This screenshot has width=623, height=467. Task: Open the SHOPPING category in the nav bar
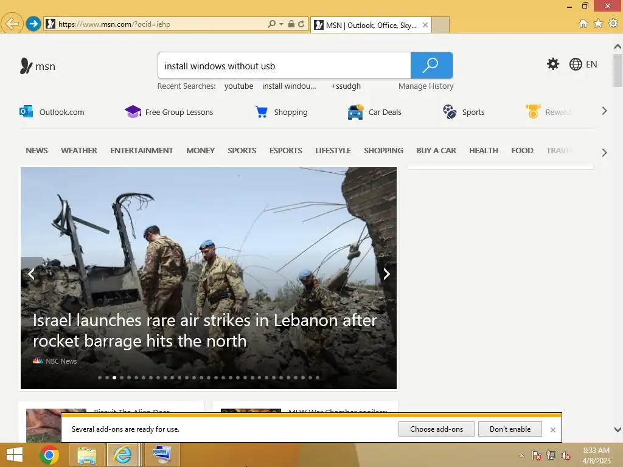(x=383, y=151)
